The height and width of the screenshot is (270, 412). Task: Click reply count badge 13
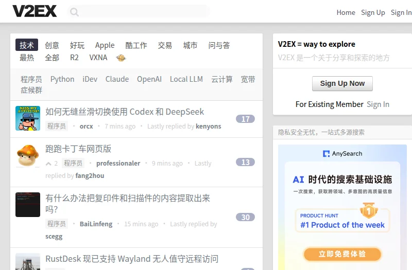(x=245, y=162)
